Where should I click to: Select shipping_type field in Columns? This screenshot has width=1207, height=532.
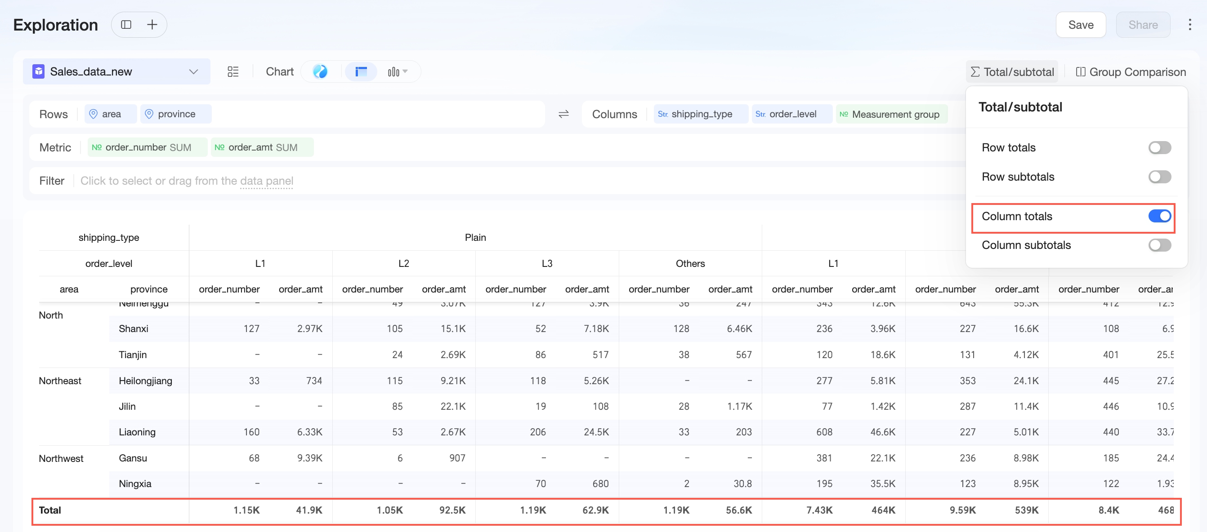701,114
